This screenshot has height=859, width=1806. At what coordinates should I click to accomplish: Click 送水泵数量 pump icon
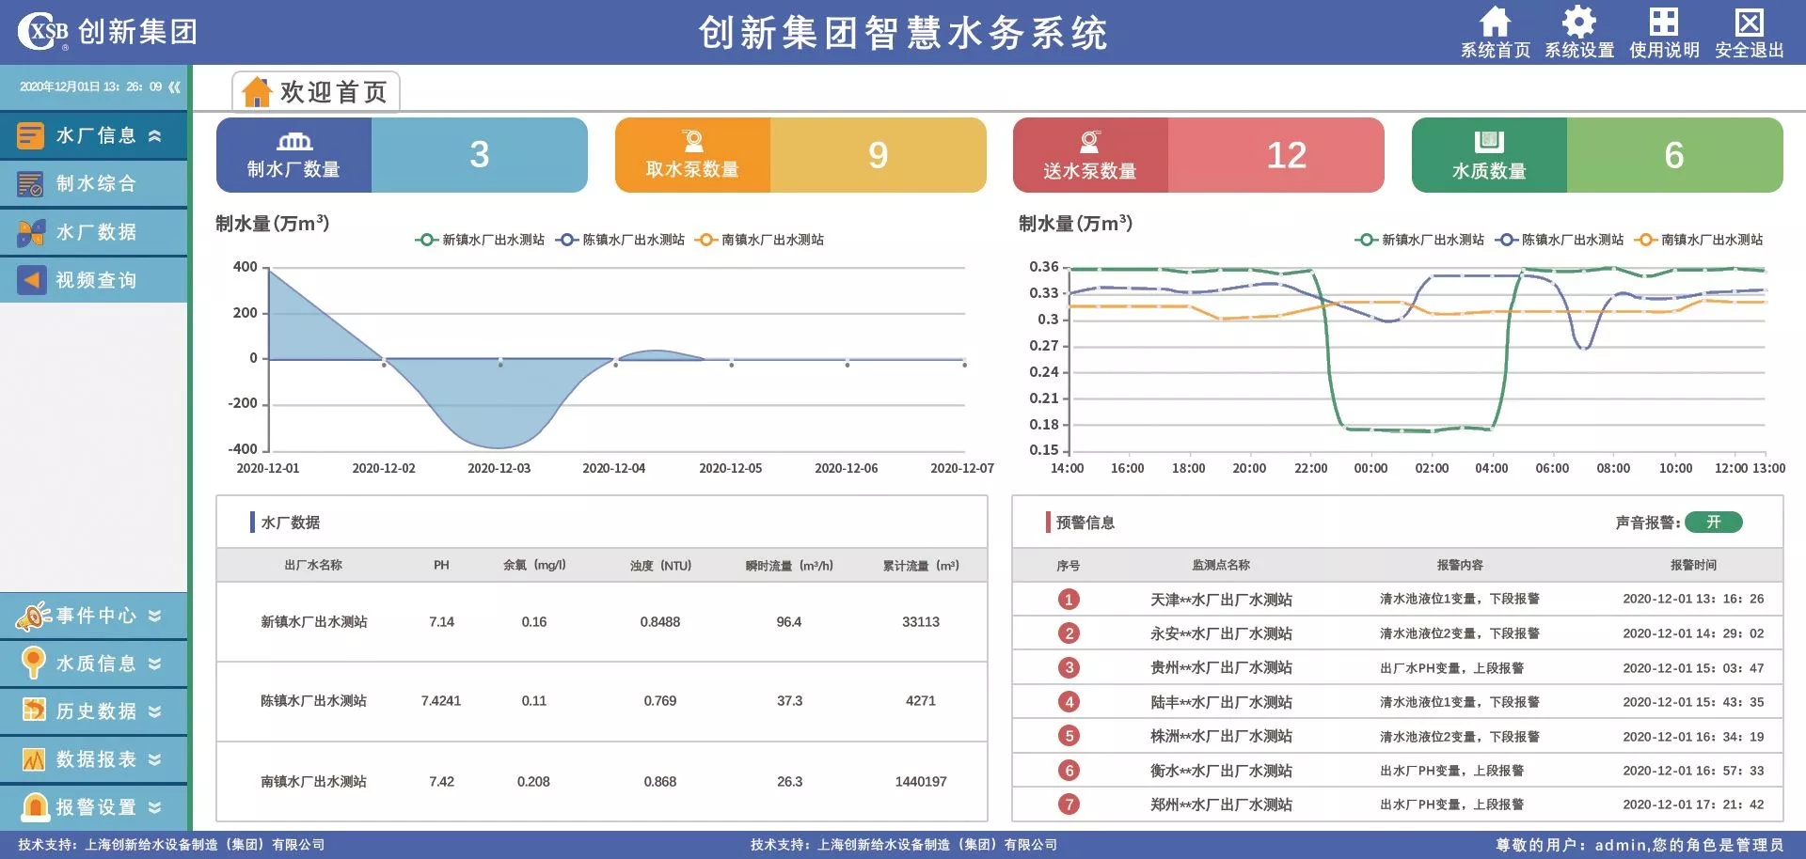click(x=1090, y=141)
